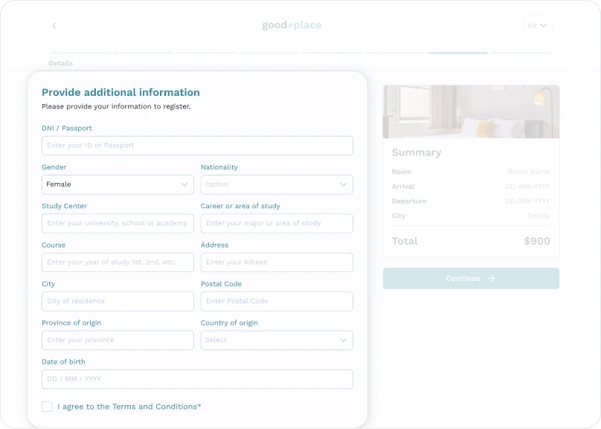Click the Total $900 amount
Viewport: 601px width, 429px height.
pos(537,241)
